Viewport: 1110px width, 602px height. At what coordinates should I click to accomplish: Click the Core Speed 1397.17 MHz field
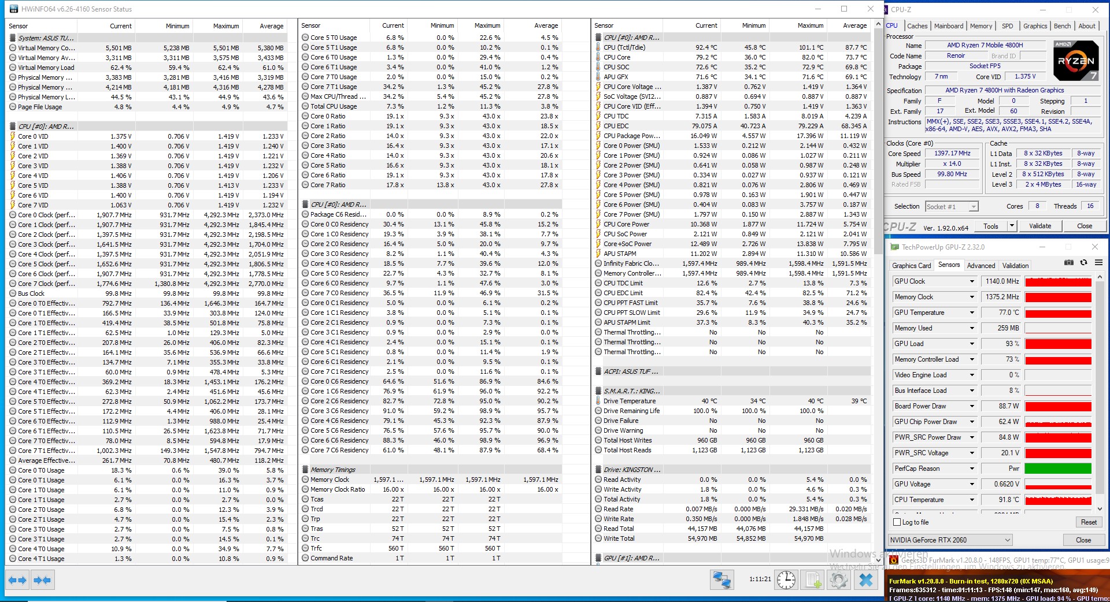tap(952, 154)
